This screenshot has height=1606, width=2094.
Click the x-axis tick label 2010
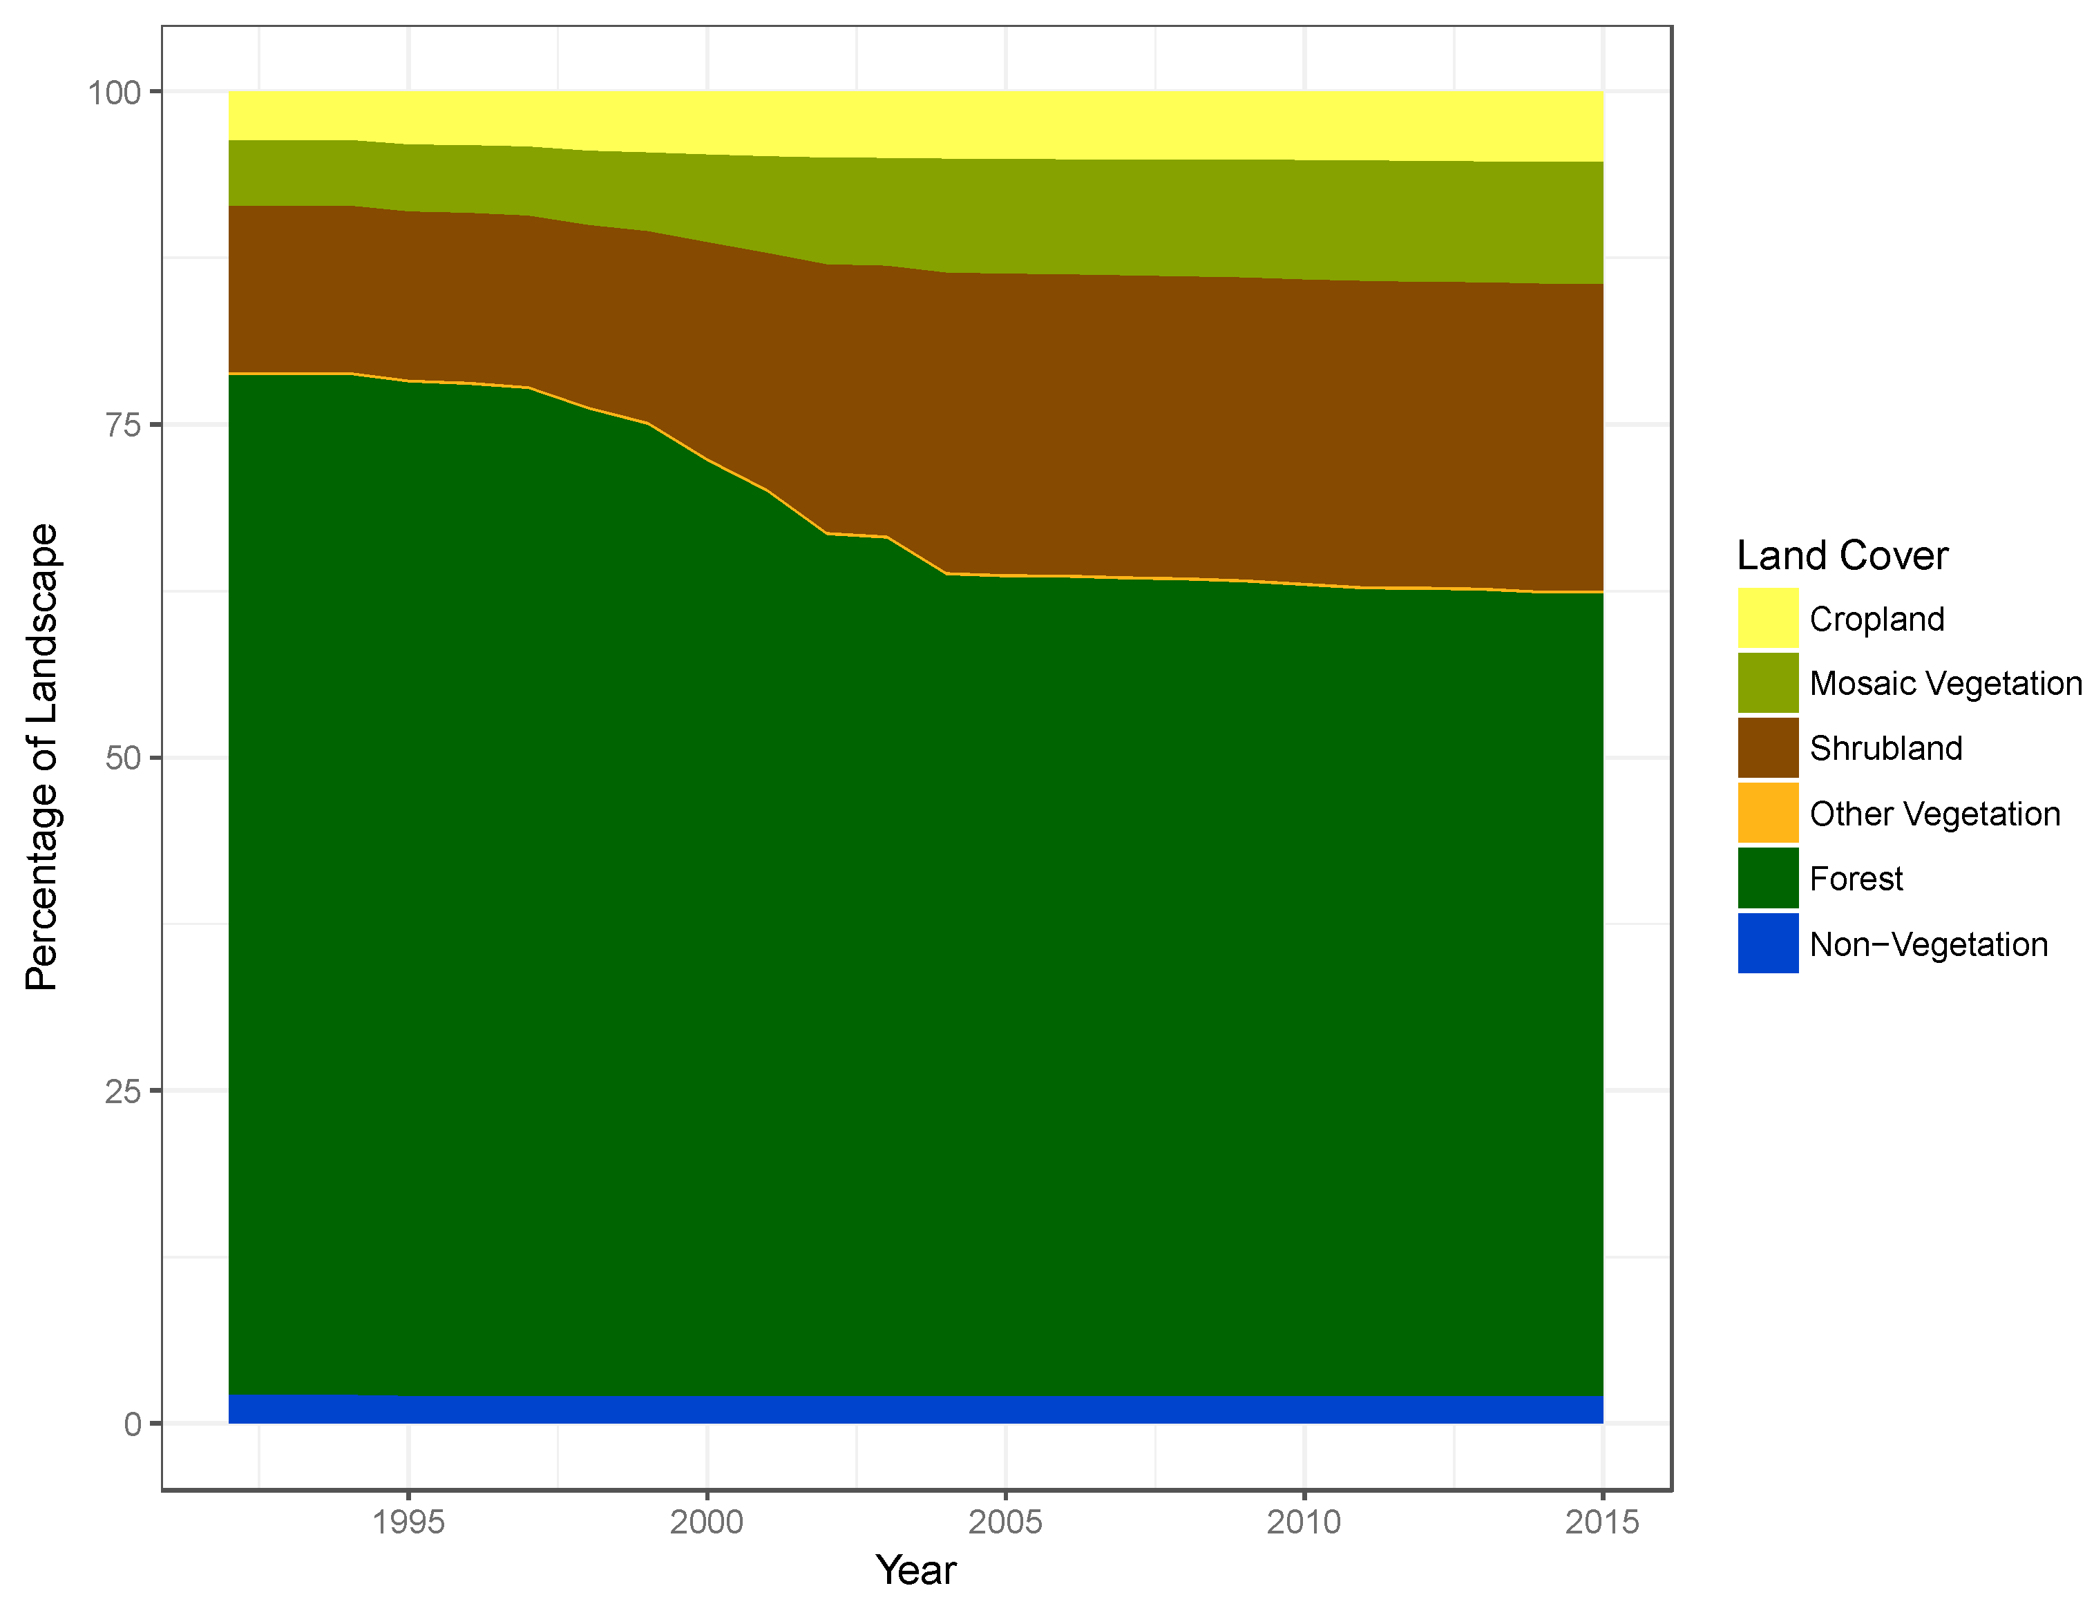click(1304, 1522)
